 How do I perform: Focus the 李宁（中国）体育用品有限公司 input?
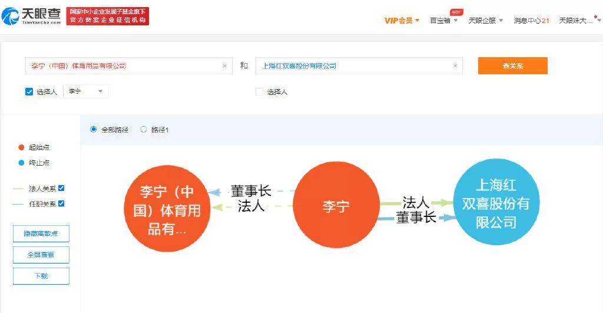click(129, 66)
